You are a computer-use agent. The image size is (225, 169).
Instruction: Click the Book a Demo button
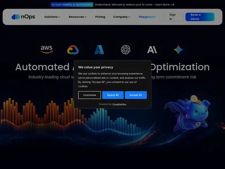pyautogui.click(x=200, y=17)
